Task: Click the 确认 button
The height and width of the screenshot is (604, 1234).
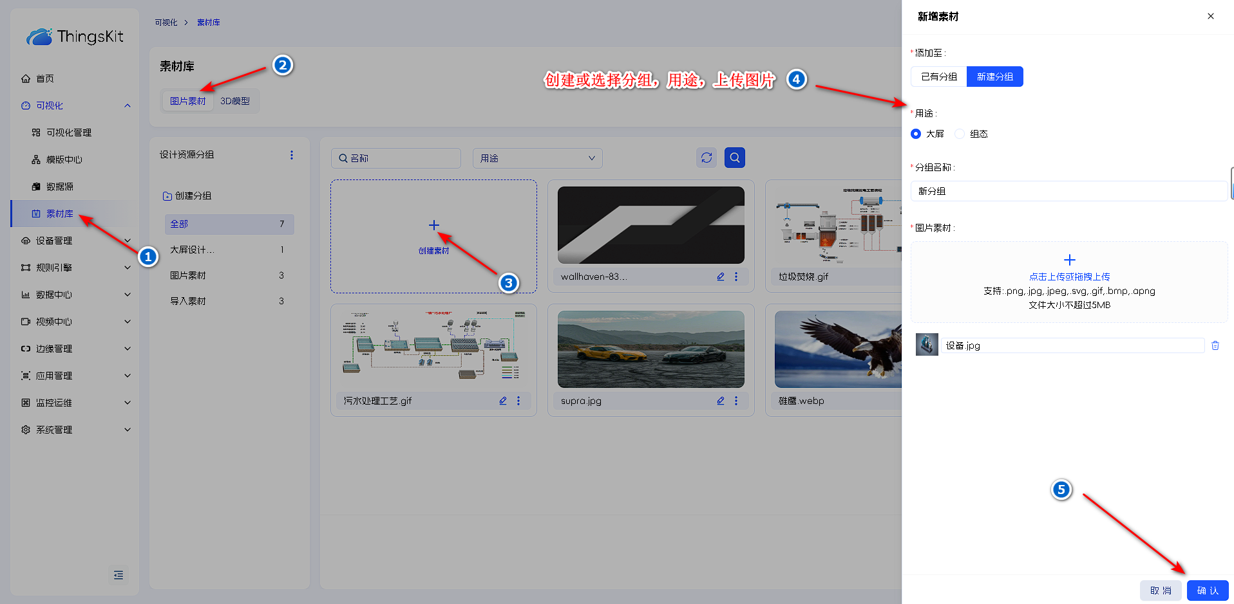Action: [1207, 590]
